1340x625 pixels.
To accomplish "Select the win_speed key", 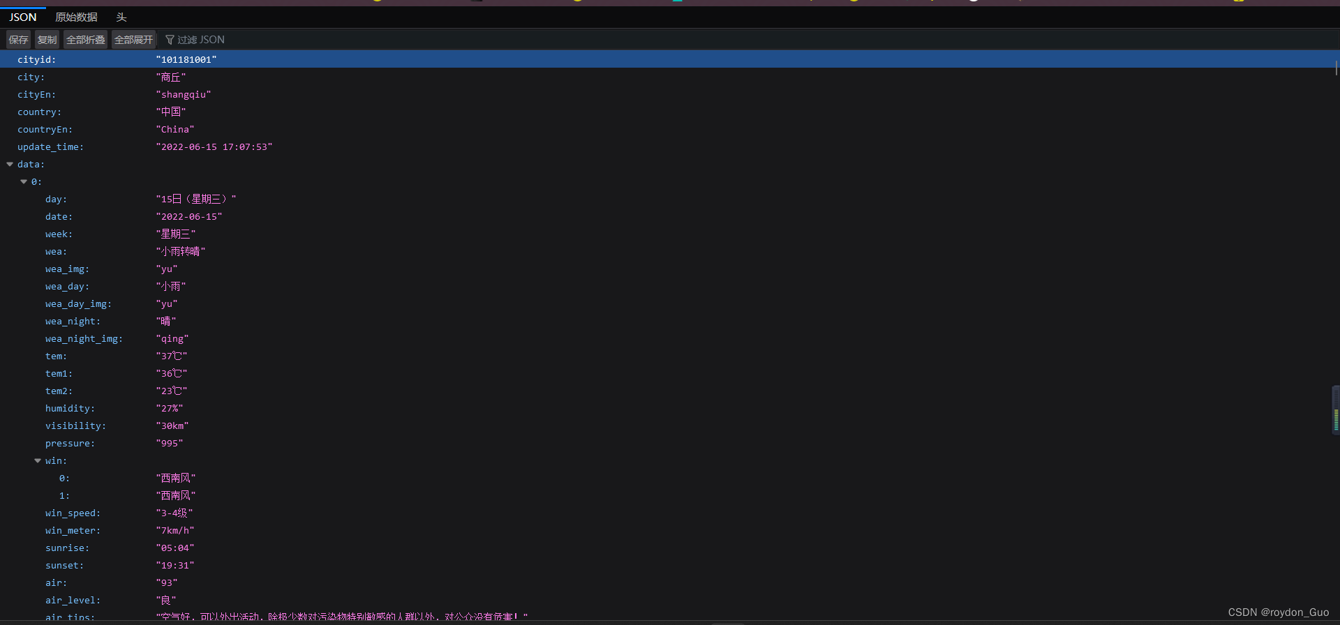I will click(73, 513).
